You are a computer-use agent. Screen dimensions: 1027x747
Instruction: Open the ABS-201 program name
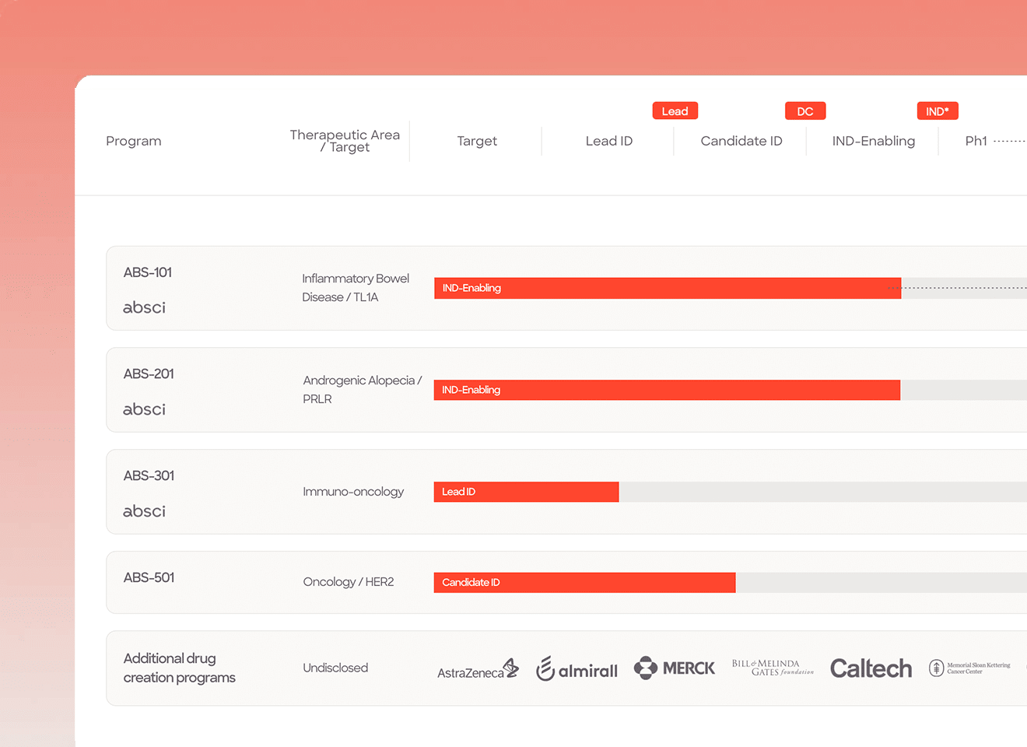[x=149, y=373]
